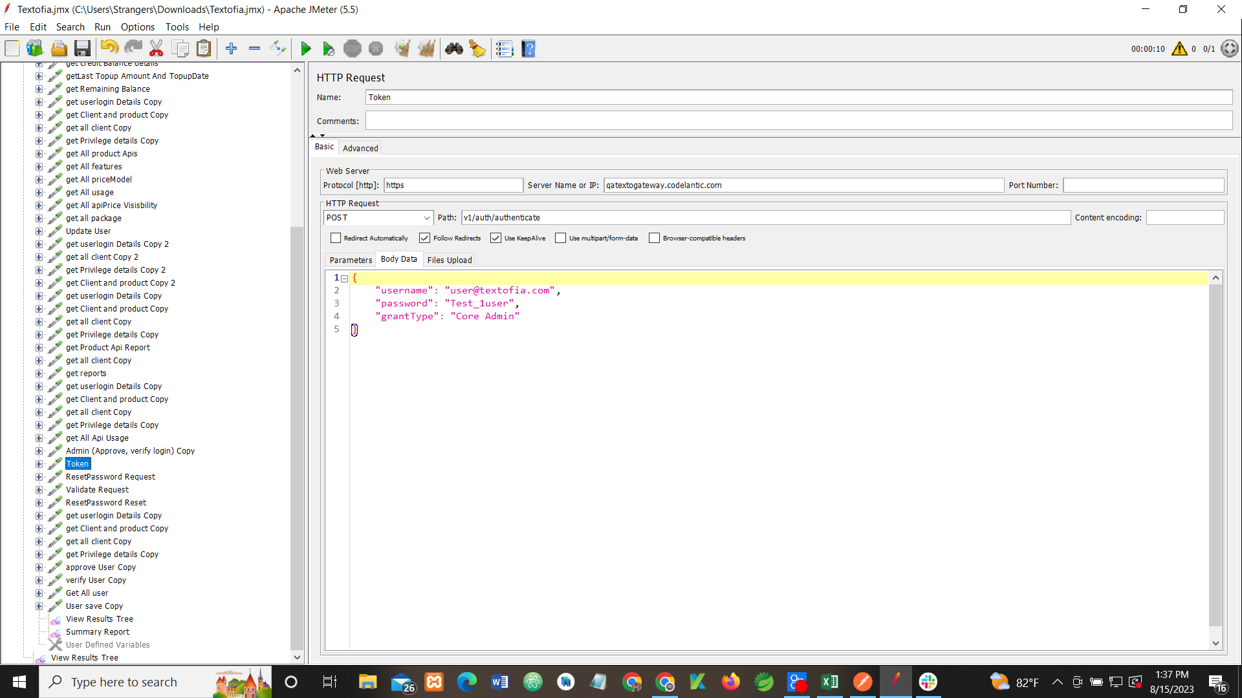Click the New test plan icon
The height and width of the screenshot is (698, 1242).
[x=12, y=48]
